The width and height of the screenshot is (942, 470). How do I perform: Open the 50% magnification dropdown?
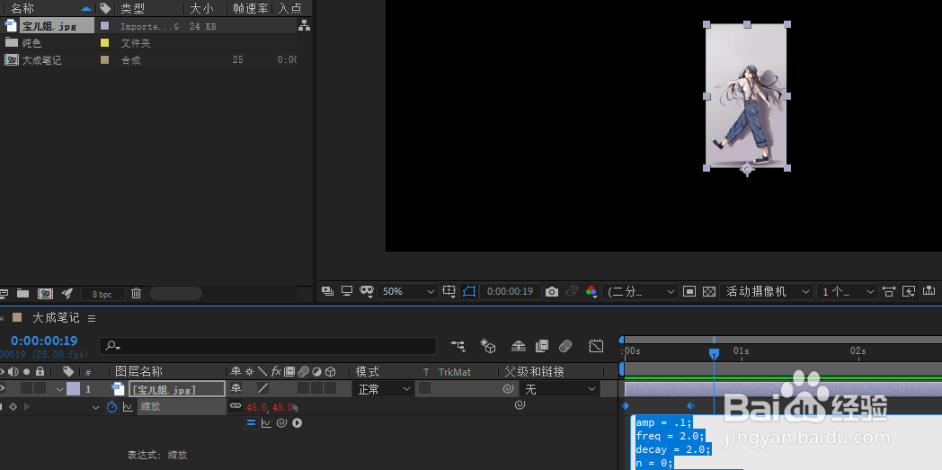coord(407,291)
